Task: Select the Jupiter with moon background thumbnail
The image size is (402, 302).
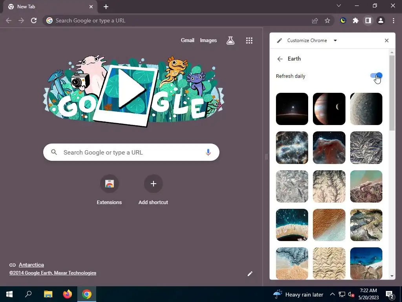Action: click(329, 109)
